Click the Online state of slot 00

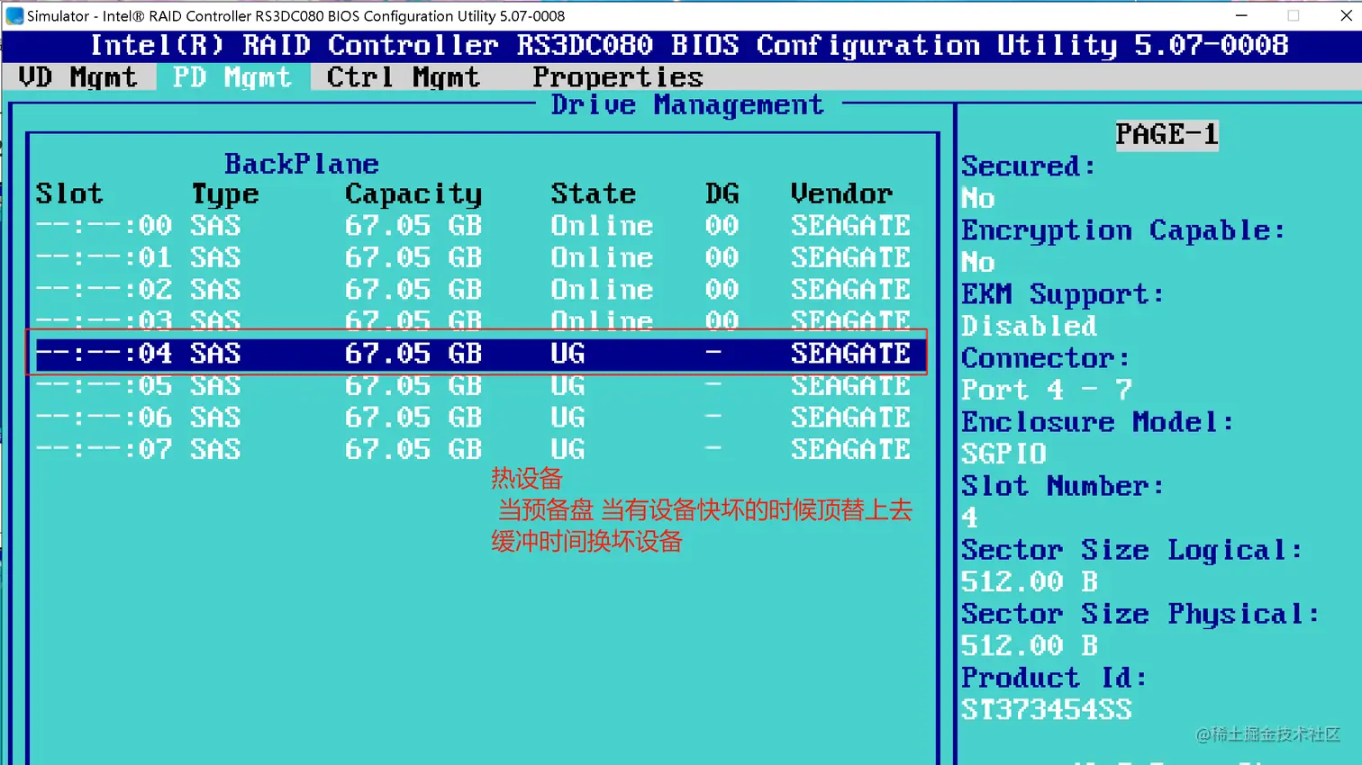pyautogui.click(x=602, y=225)
